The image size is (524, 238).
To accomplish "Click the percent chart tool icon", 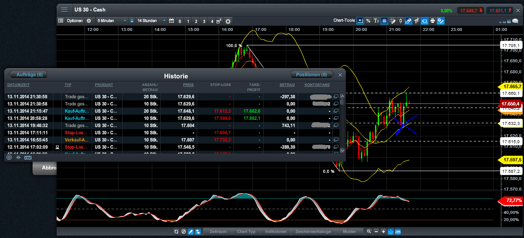I will click(368, 21).
